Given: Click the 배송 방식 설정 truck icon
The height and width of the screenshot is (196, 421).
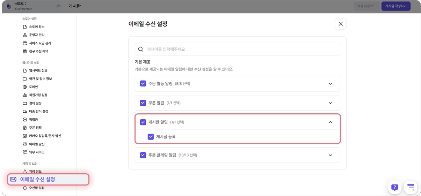Looking at the screenshot, I should click(x=25, y=111).
